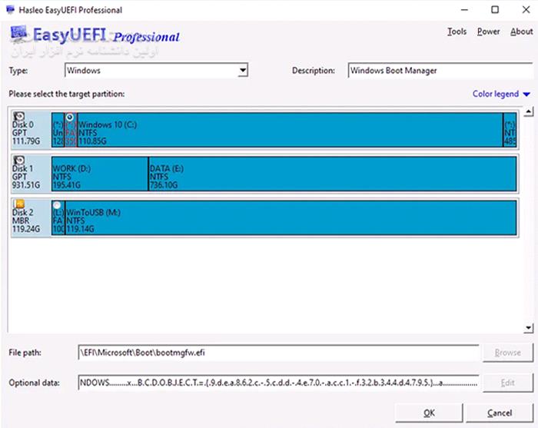The width and height of the screenshot is (538, 428).
Task: Select the (L:) FAT partition radio on Disk 2
Action: tap(57, 205)
